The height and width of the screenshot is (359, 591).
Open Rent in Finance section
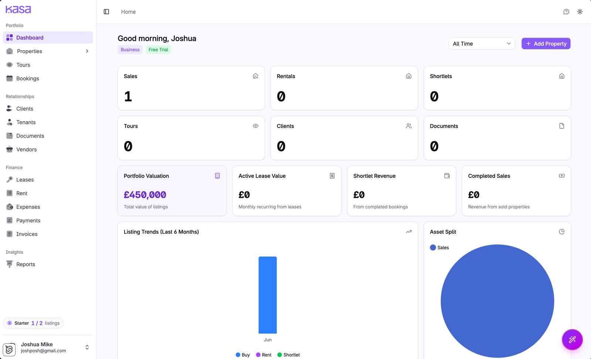(x=48, y=194)
